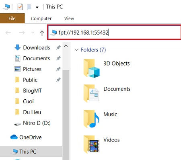Go back using the Back arrow
The image size is (181, 160).
[x=8, y=33]
